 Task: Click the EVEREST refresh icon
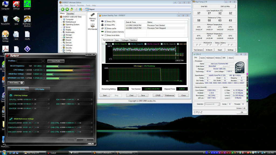76,9
